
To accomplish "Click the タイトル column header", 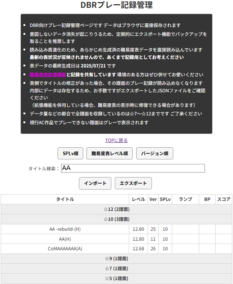I will (65, 200).
